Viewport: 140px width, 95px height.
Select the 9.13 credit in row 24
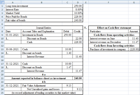coord(78,89)
